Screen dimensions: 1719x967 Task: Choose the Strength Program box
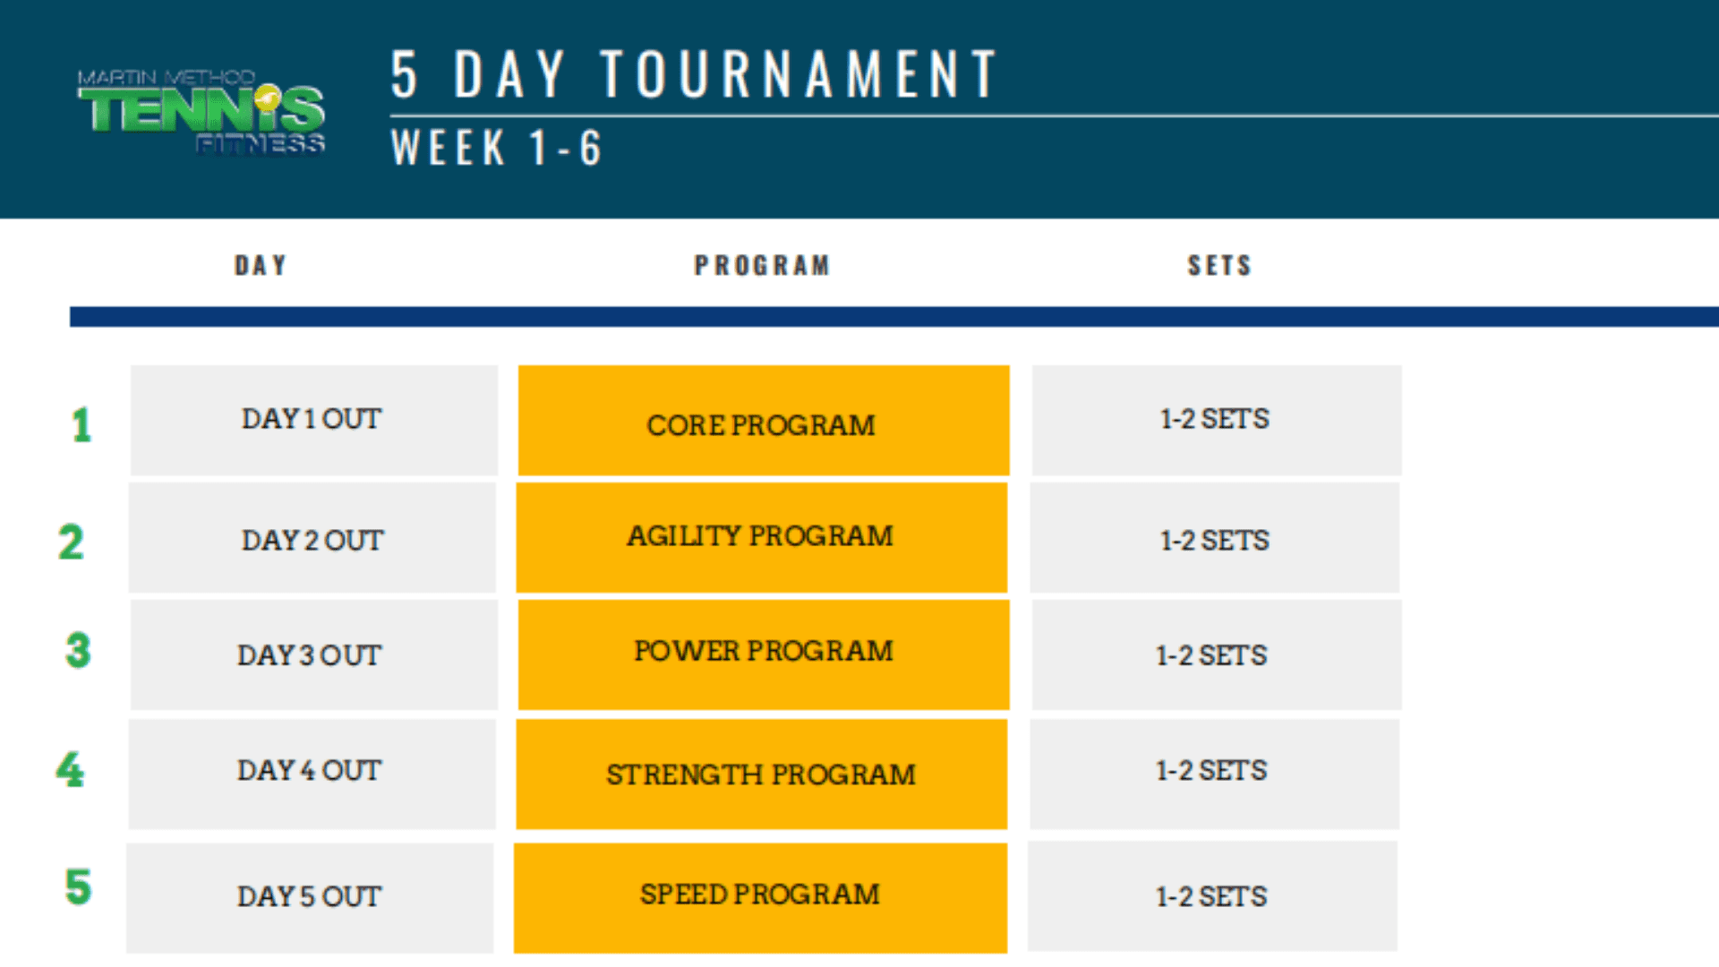tap(762, 774)
